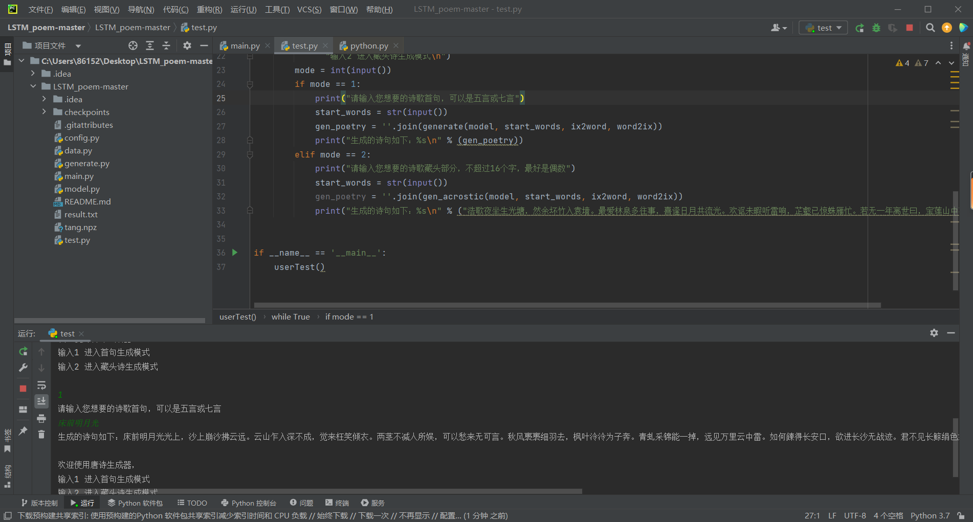
Task: Open project panel settings gear
Action: point(187,46)
